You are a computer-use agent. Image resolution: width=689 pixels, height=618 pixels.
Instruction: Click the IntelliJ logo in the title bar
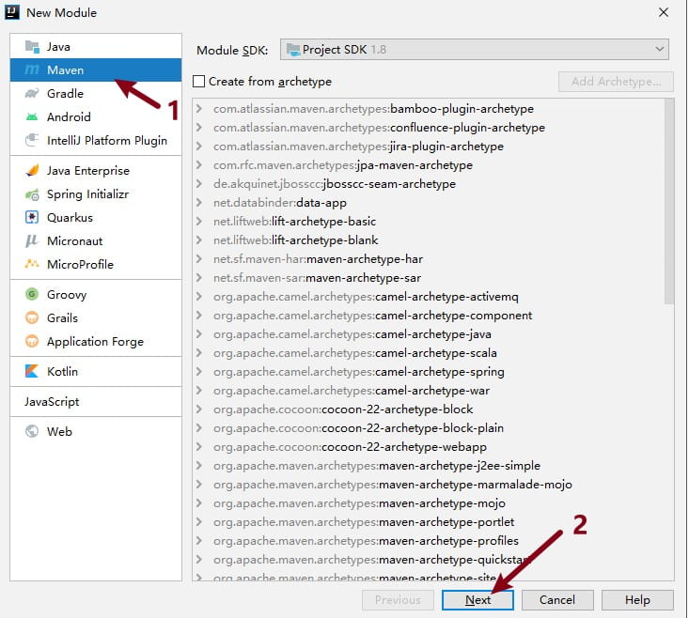[x=12, y=12]
